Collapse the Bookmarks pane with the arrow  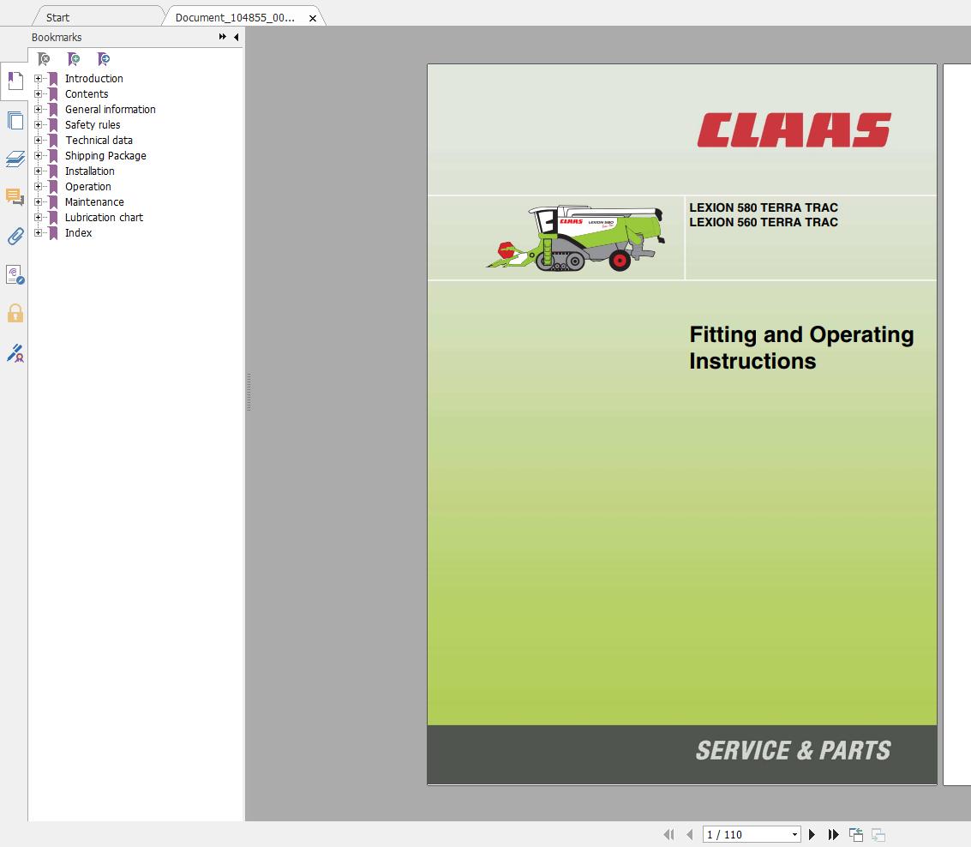(237, 37)
